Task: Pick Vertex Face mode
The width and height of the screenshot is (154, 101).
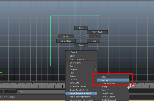Action: point(66,41)
